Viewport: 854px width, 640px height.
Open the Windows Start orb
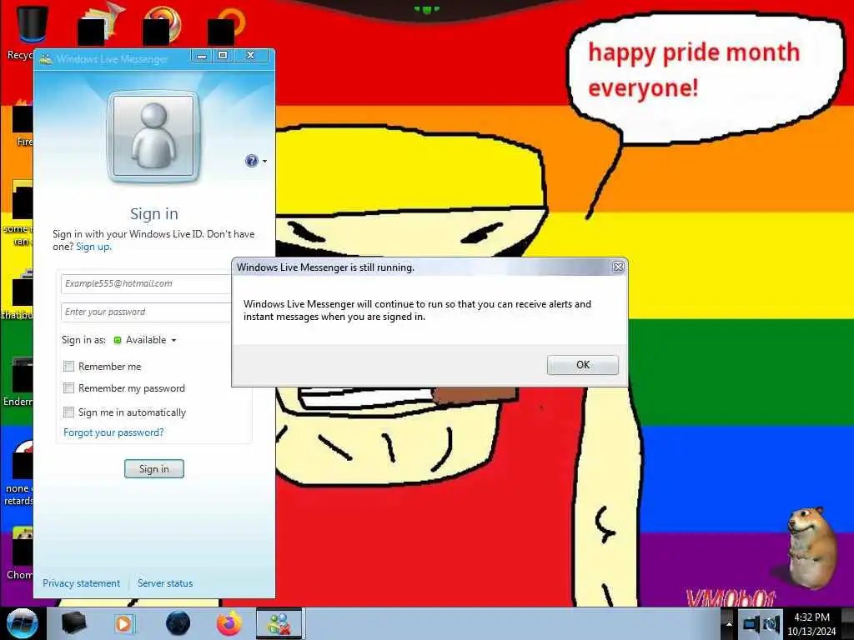22,623
